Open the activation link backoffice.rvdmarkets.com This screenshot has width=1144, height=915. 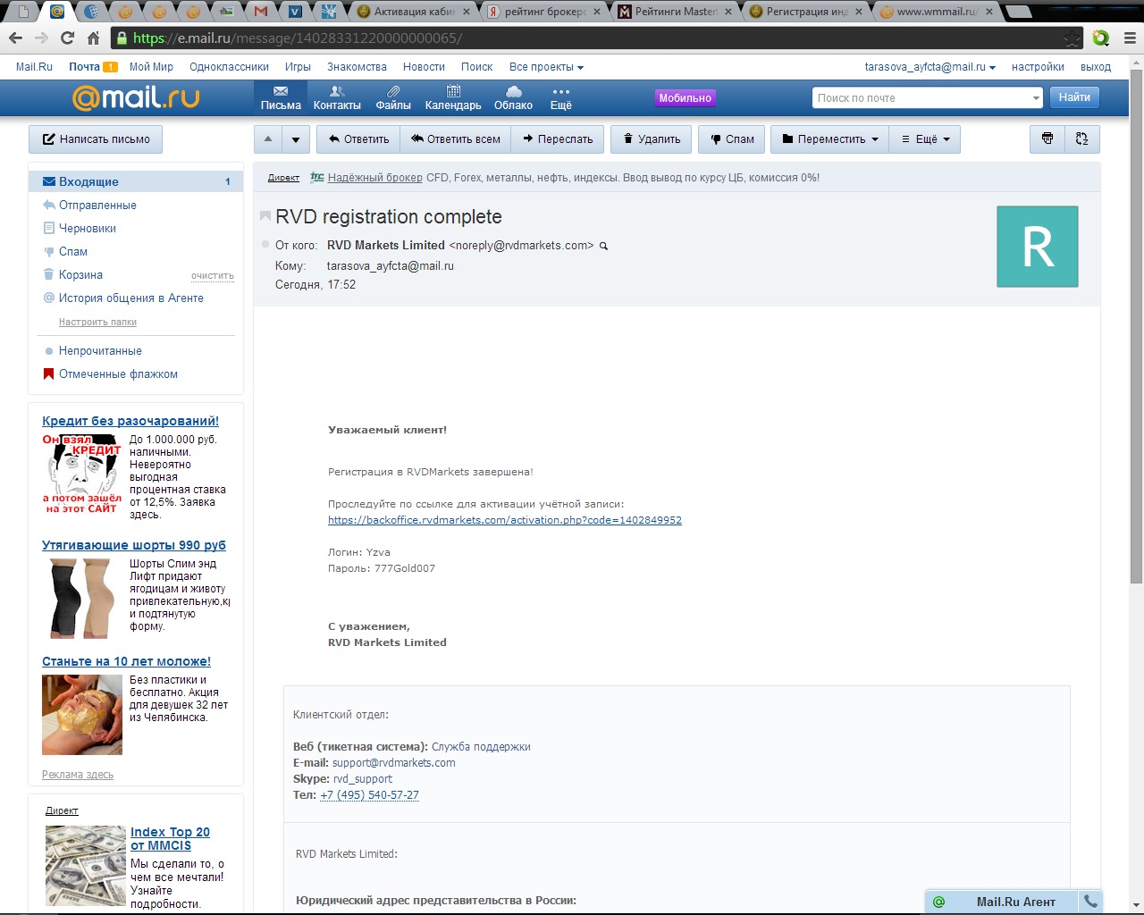coord(505,520)
